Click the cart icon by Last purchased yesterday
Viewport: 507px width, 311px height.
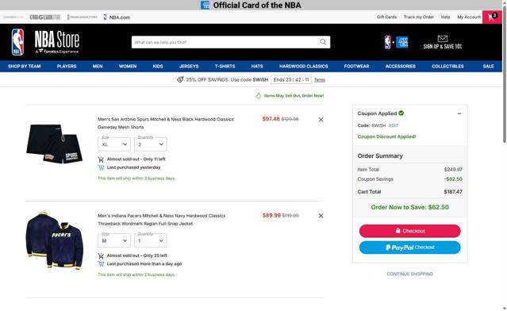pos(101,167)
